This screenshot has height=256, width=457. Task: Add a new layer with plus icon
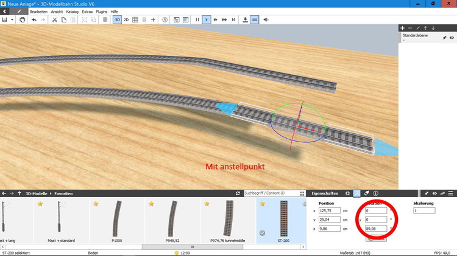pos(402,28)
